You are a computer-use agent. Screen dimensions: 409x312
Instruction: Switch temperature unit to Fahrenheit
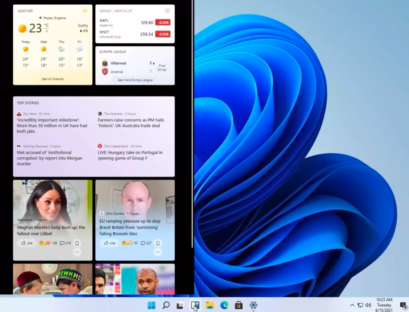[47, 31]
